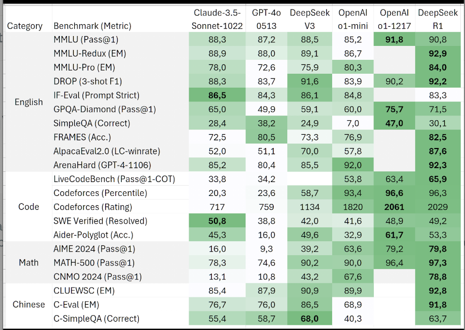The width and height of the screenshot is (465, 330).
Task: Select the Code category cell
Action: [x=29, y=206]
